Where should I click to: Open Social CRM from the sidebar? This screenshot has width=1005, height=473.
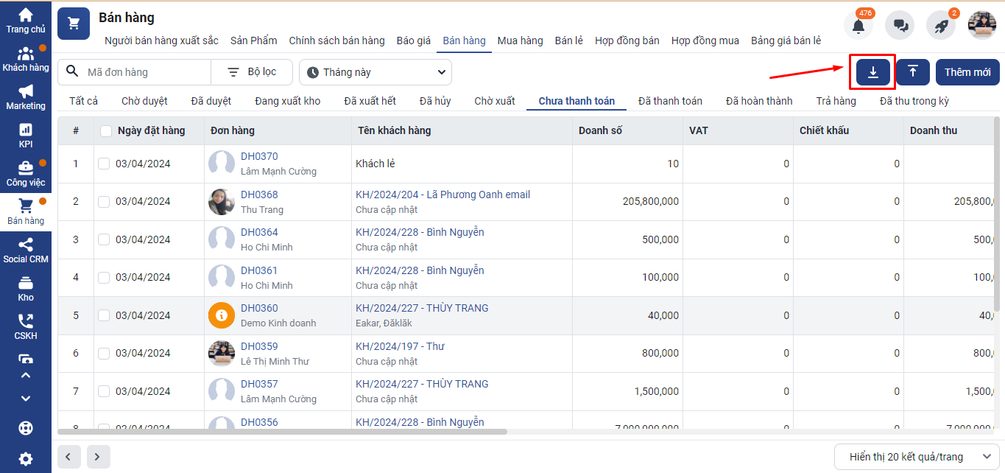[x=26, y=250]
